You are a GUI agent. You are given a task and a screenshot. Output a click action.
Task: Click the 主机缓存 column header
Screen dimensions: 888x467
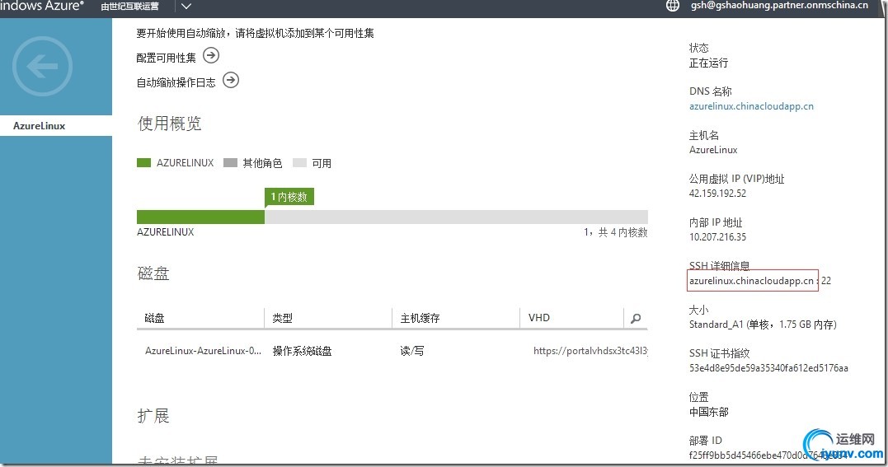(x=421, y=318)
